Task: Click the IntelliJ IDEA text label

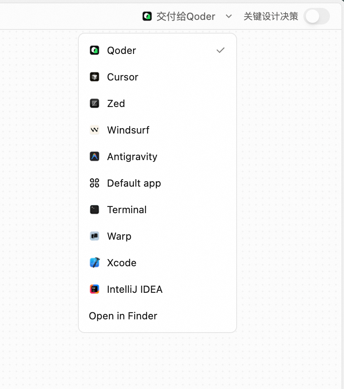Action: [135, 289]
